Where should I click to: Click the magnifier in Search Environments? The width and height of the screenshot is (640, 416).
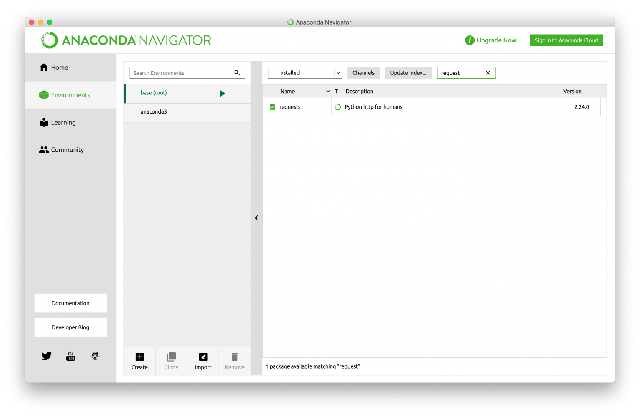(x=237, y=73)
